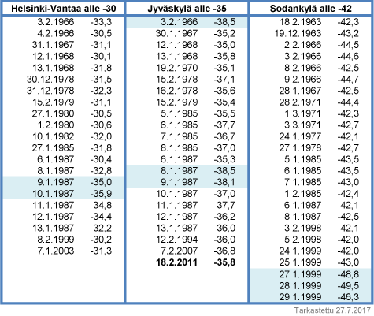Click the -35,9 Helsinki temperature value
This screenshot has width=374, height=316.
101,194
